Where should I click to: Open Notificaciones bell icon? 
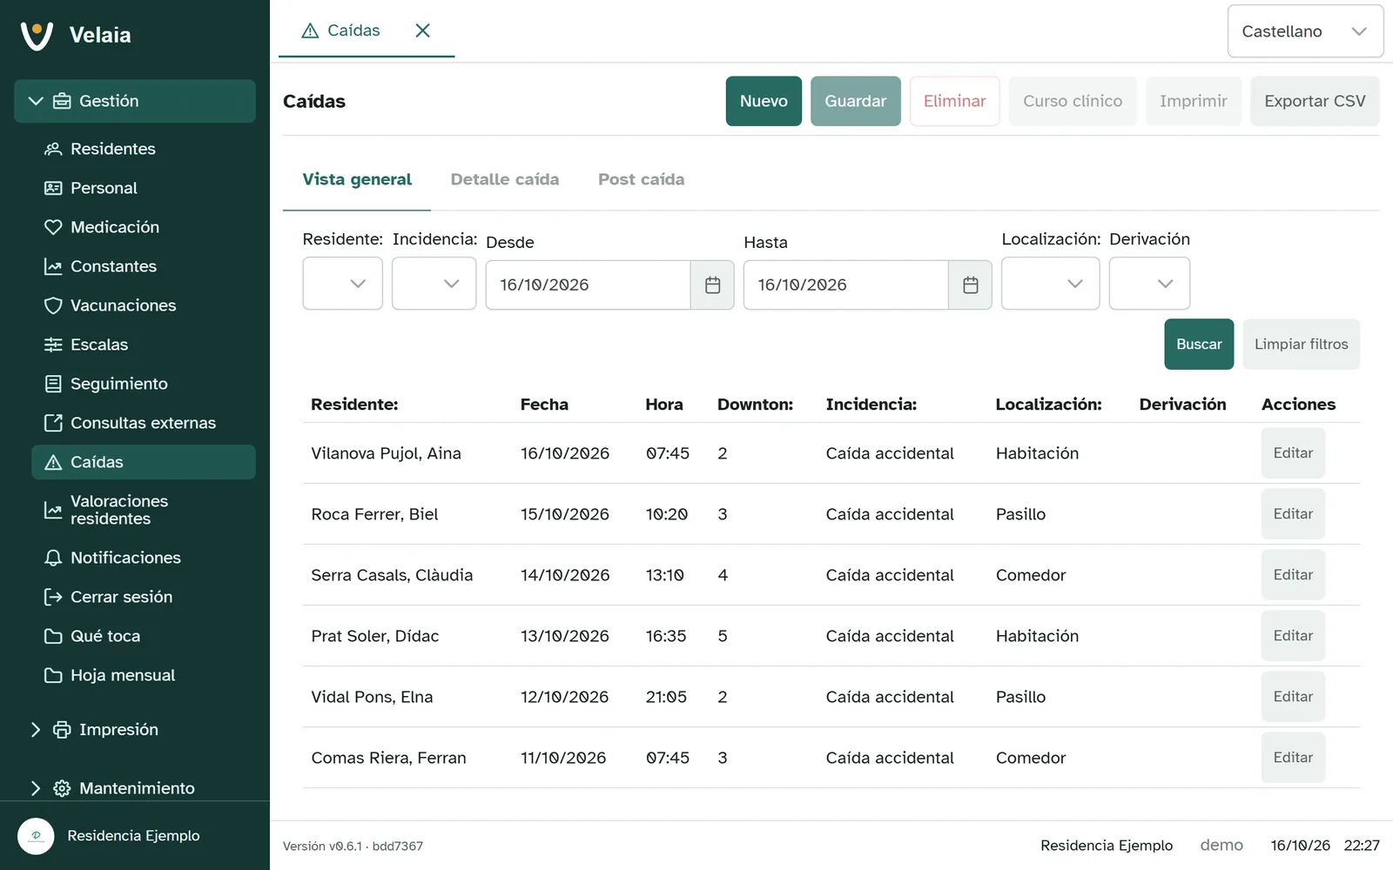(x=53, y=558)
